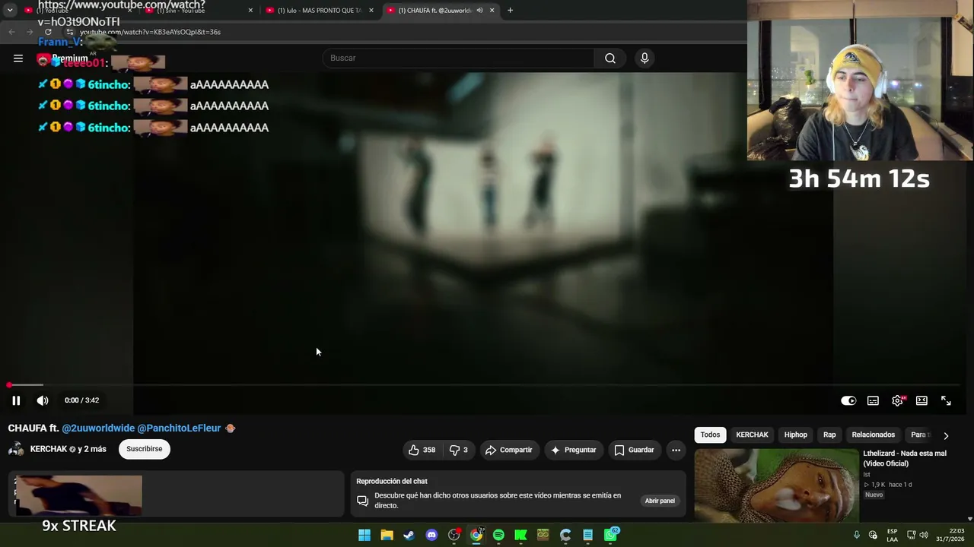Toggle the autoplay switch in the player

click(x=848, y=400)
